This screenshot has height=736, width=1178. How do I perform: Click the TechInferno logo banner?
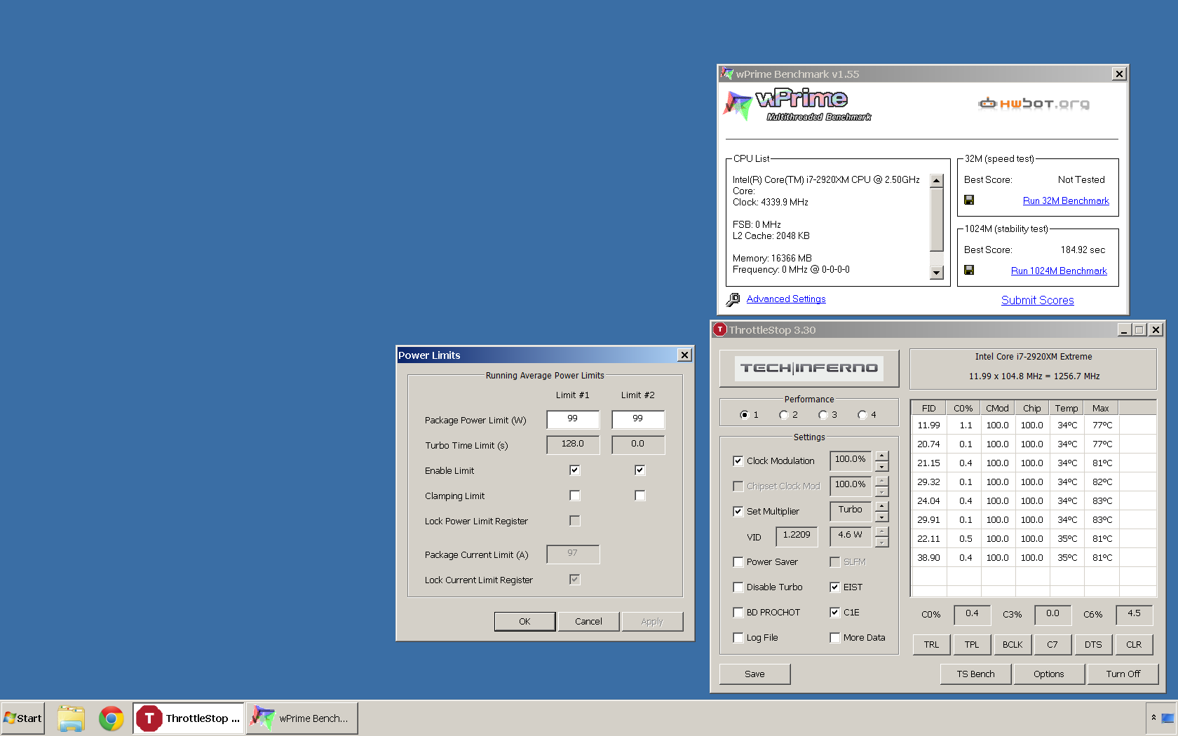pyautogui.click(x=809, y=368)
